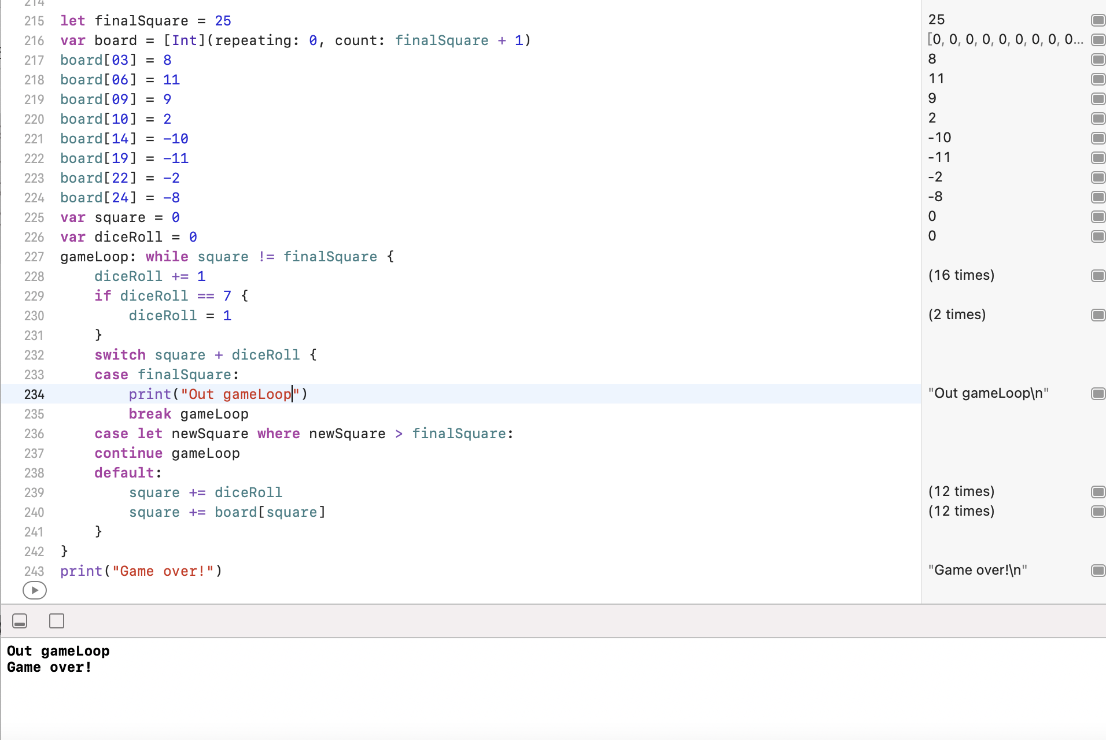
Task: Click "board[14] = -10" code line
Action: click(124, 139)
